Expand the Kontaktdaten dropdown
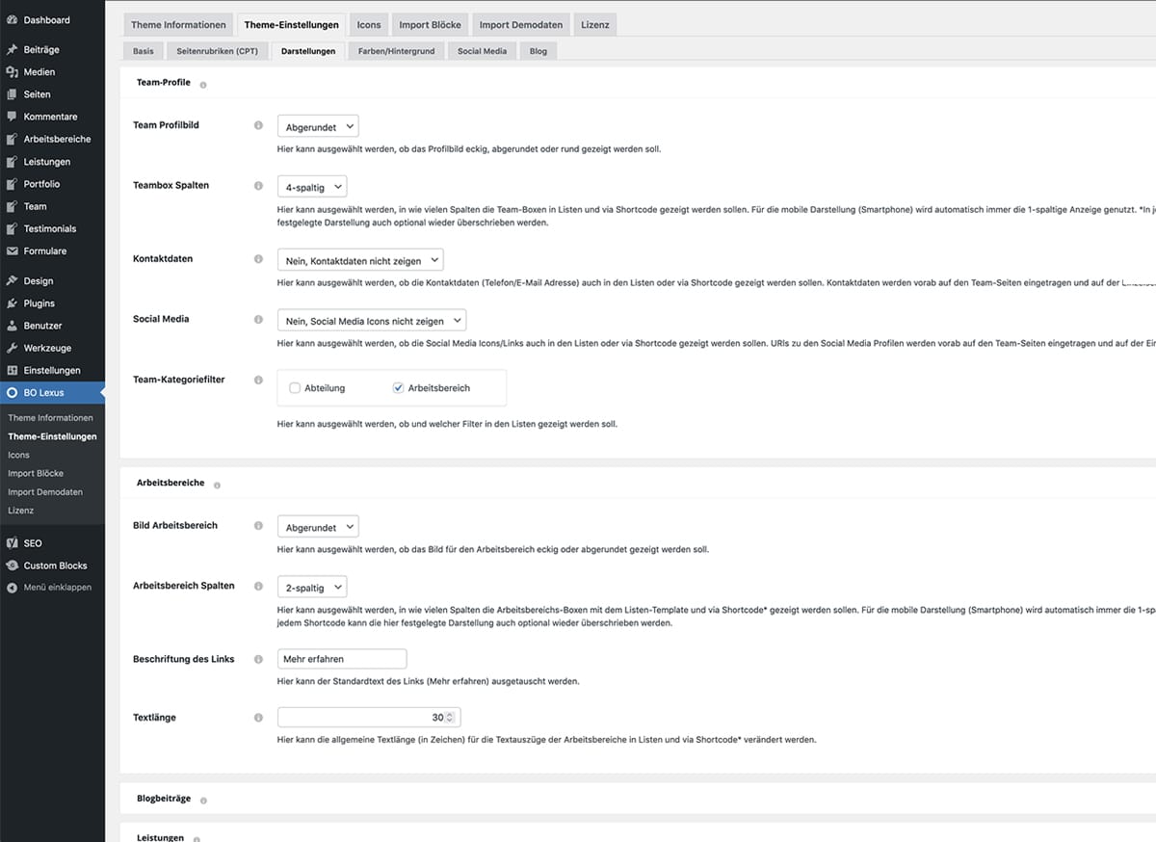The width and height of the screenshot is (1156, 842). tap(360, 260)
